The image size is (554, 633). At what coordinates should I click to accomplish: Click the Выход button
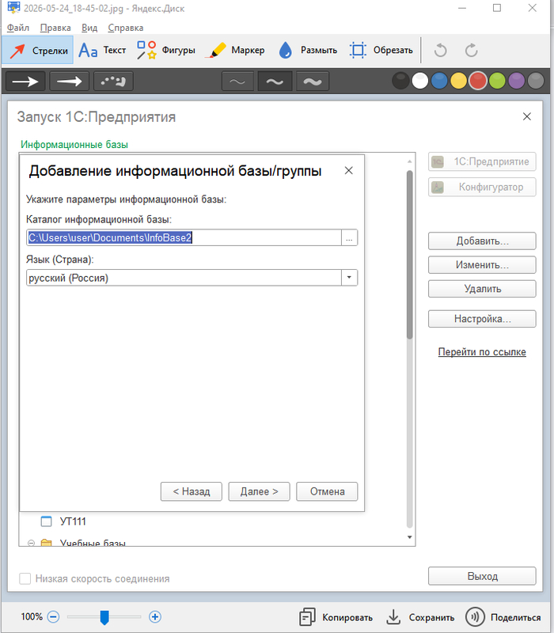(482, 576)
